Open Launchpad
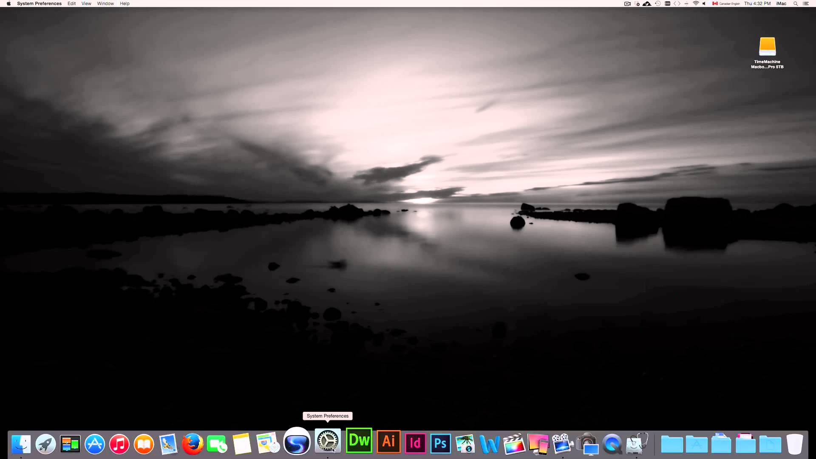This screenshot has height=459, width=816. tap(45, 443)
